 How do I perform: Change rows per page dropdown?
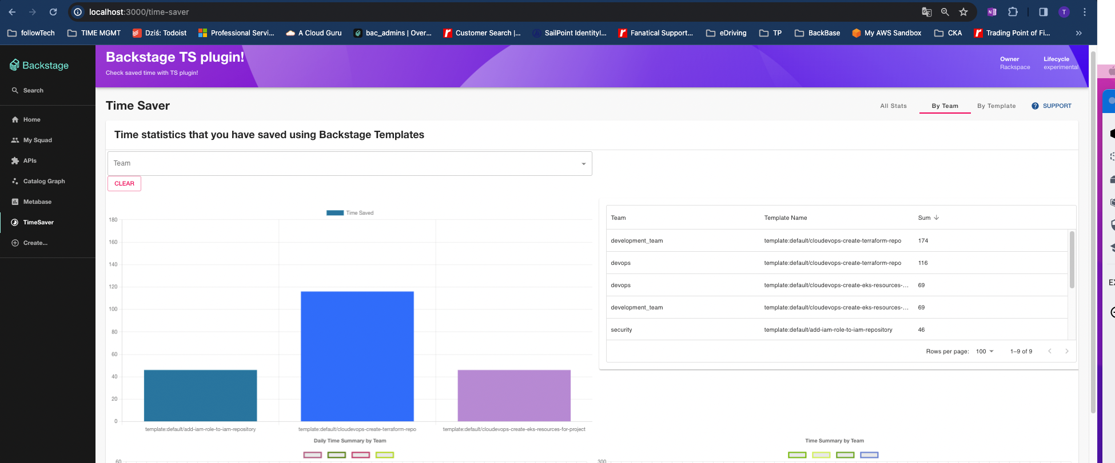pyautogui.click(x=985, y=351)
